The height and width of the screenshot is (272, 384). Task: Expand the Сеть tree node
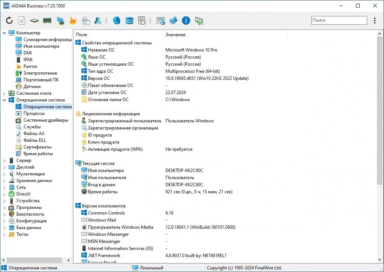tap(4, 187)
